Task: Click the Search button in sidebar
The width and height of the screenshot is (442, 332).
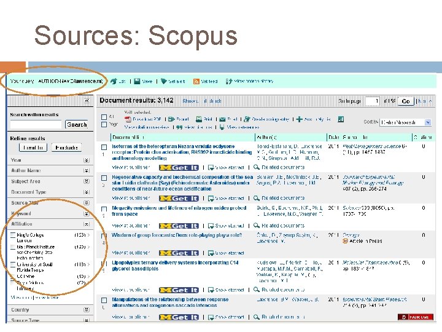Action: coord(77,124)
